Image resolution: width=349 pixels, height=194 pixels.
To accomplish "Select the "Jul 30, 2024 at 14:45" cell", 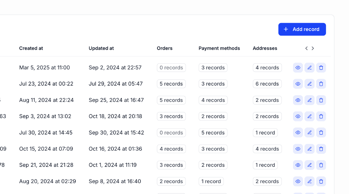I will (46, 133).
